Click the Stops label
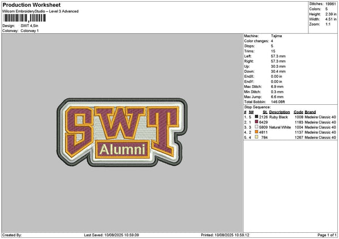This screenshot has width=339, height=239. 249,46
